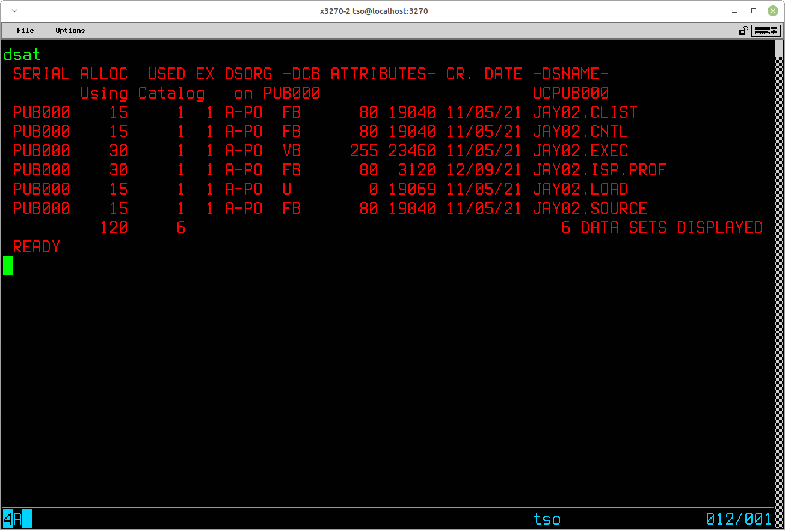
Task: Click the 'Using Catalog' text
Action: [x=143, y=93]
